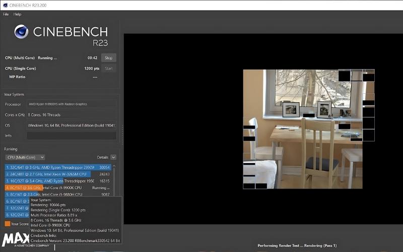Viewport: 403px width, 252px height.
Task: Open the File menu
Action: 6,14
